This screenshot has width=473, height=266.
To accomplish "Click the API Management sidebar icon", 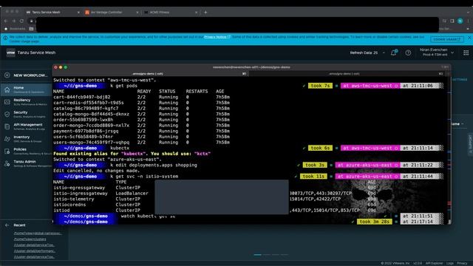I will tap(7, 126).
